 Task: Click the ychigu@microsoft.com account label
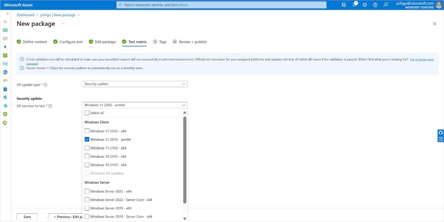pos(414,3)
